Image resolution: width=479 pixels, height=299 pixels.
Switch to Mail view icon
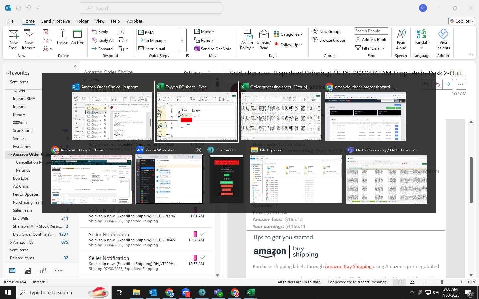coord(12,271)
